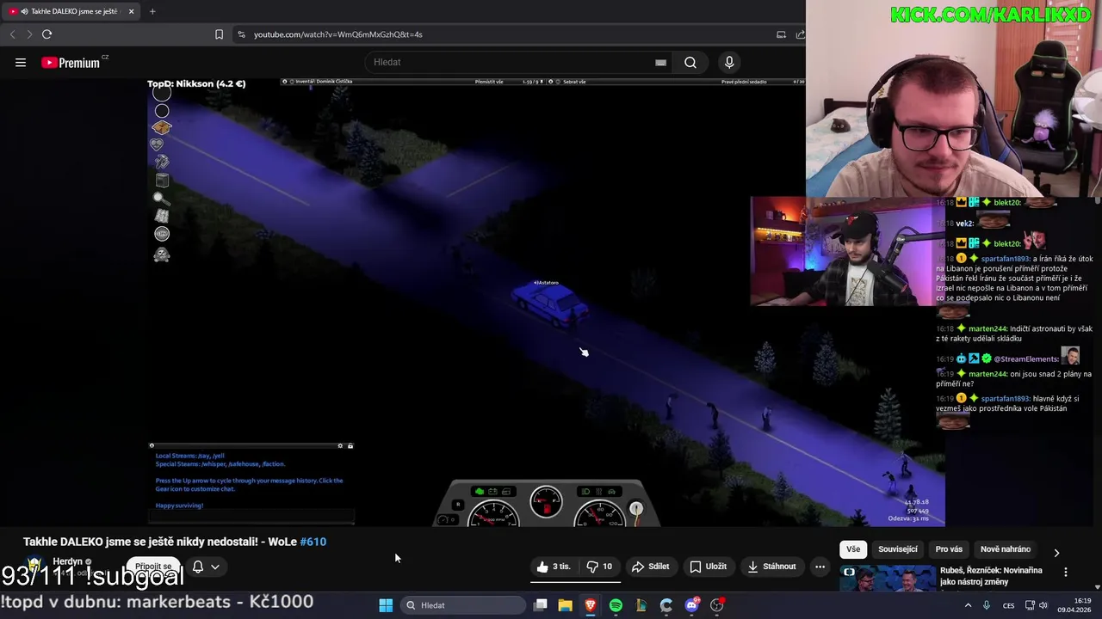Open the game inventory crate icon
Screen dimensions: 1102x619
(162, 127)
